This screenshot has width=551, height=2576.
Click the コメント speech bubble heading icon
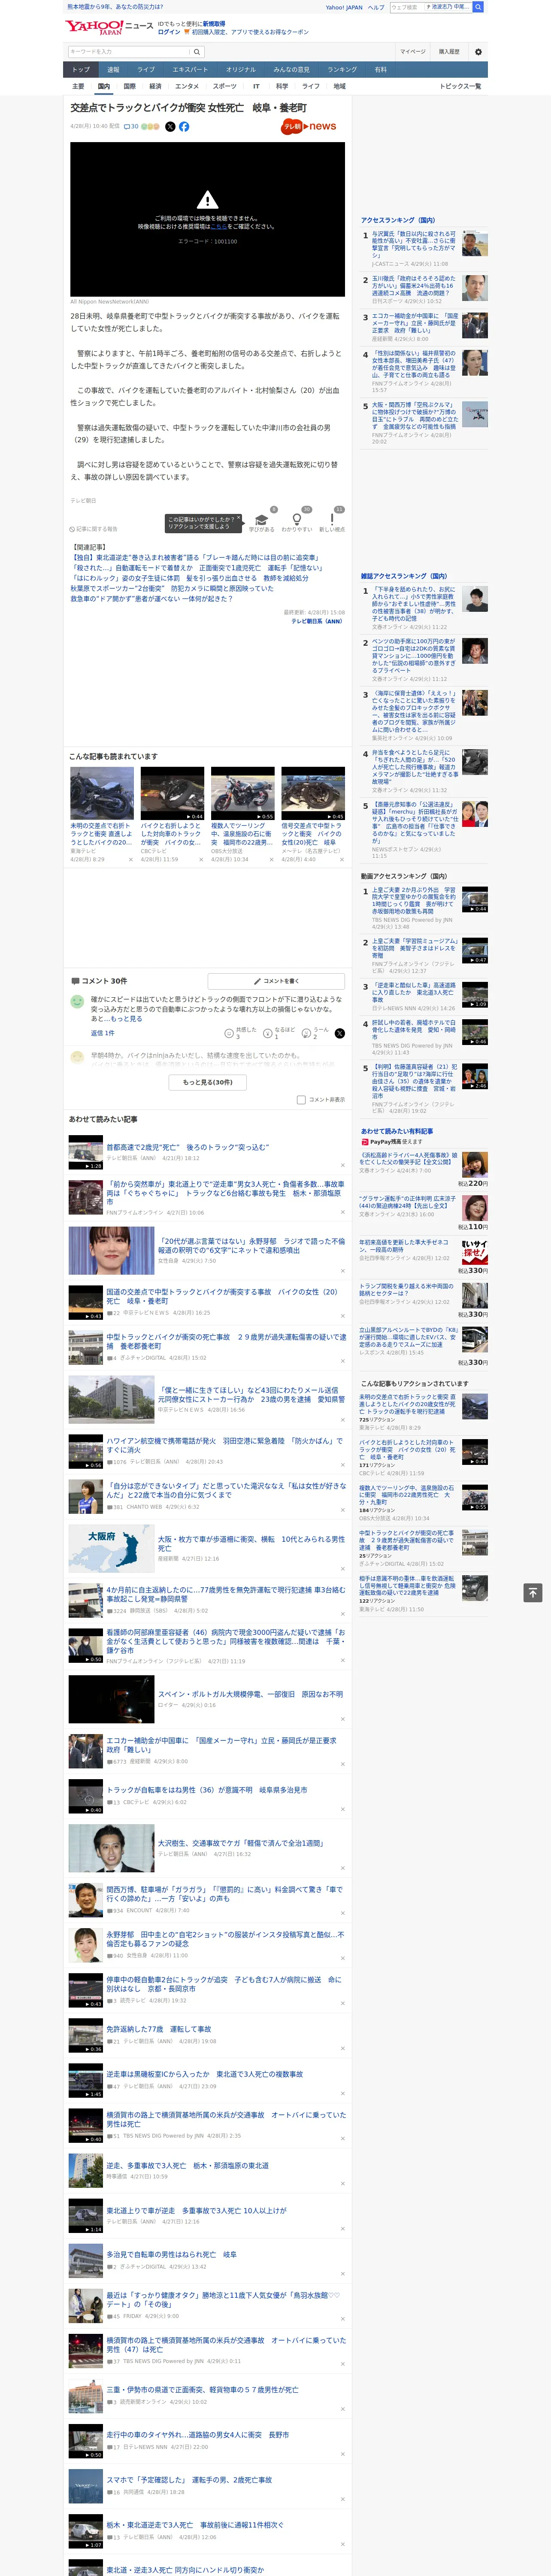tap(75, 981)
